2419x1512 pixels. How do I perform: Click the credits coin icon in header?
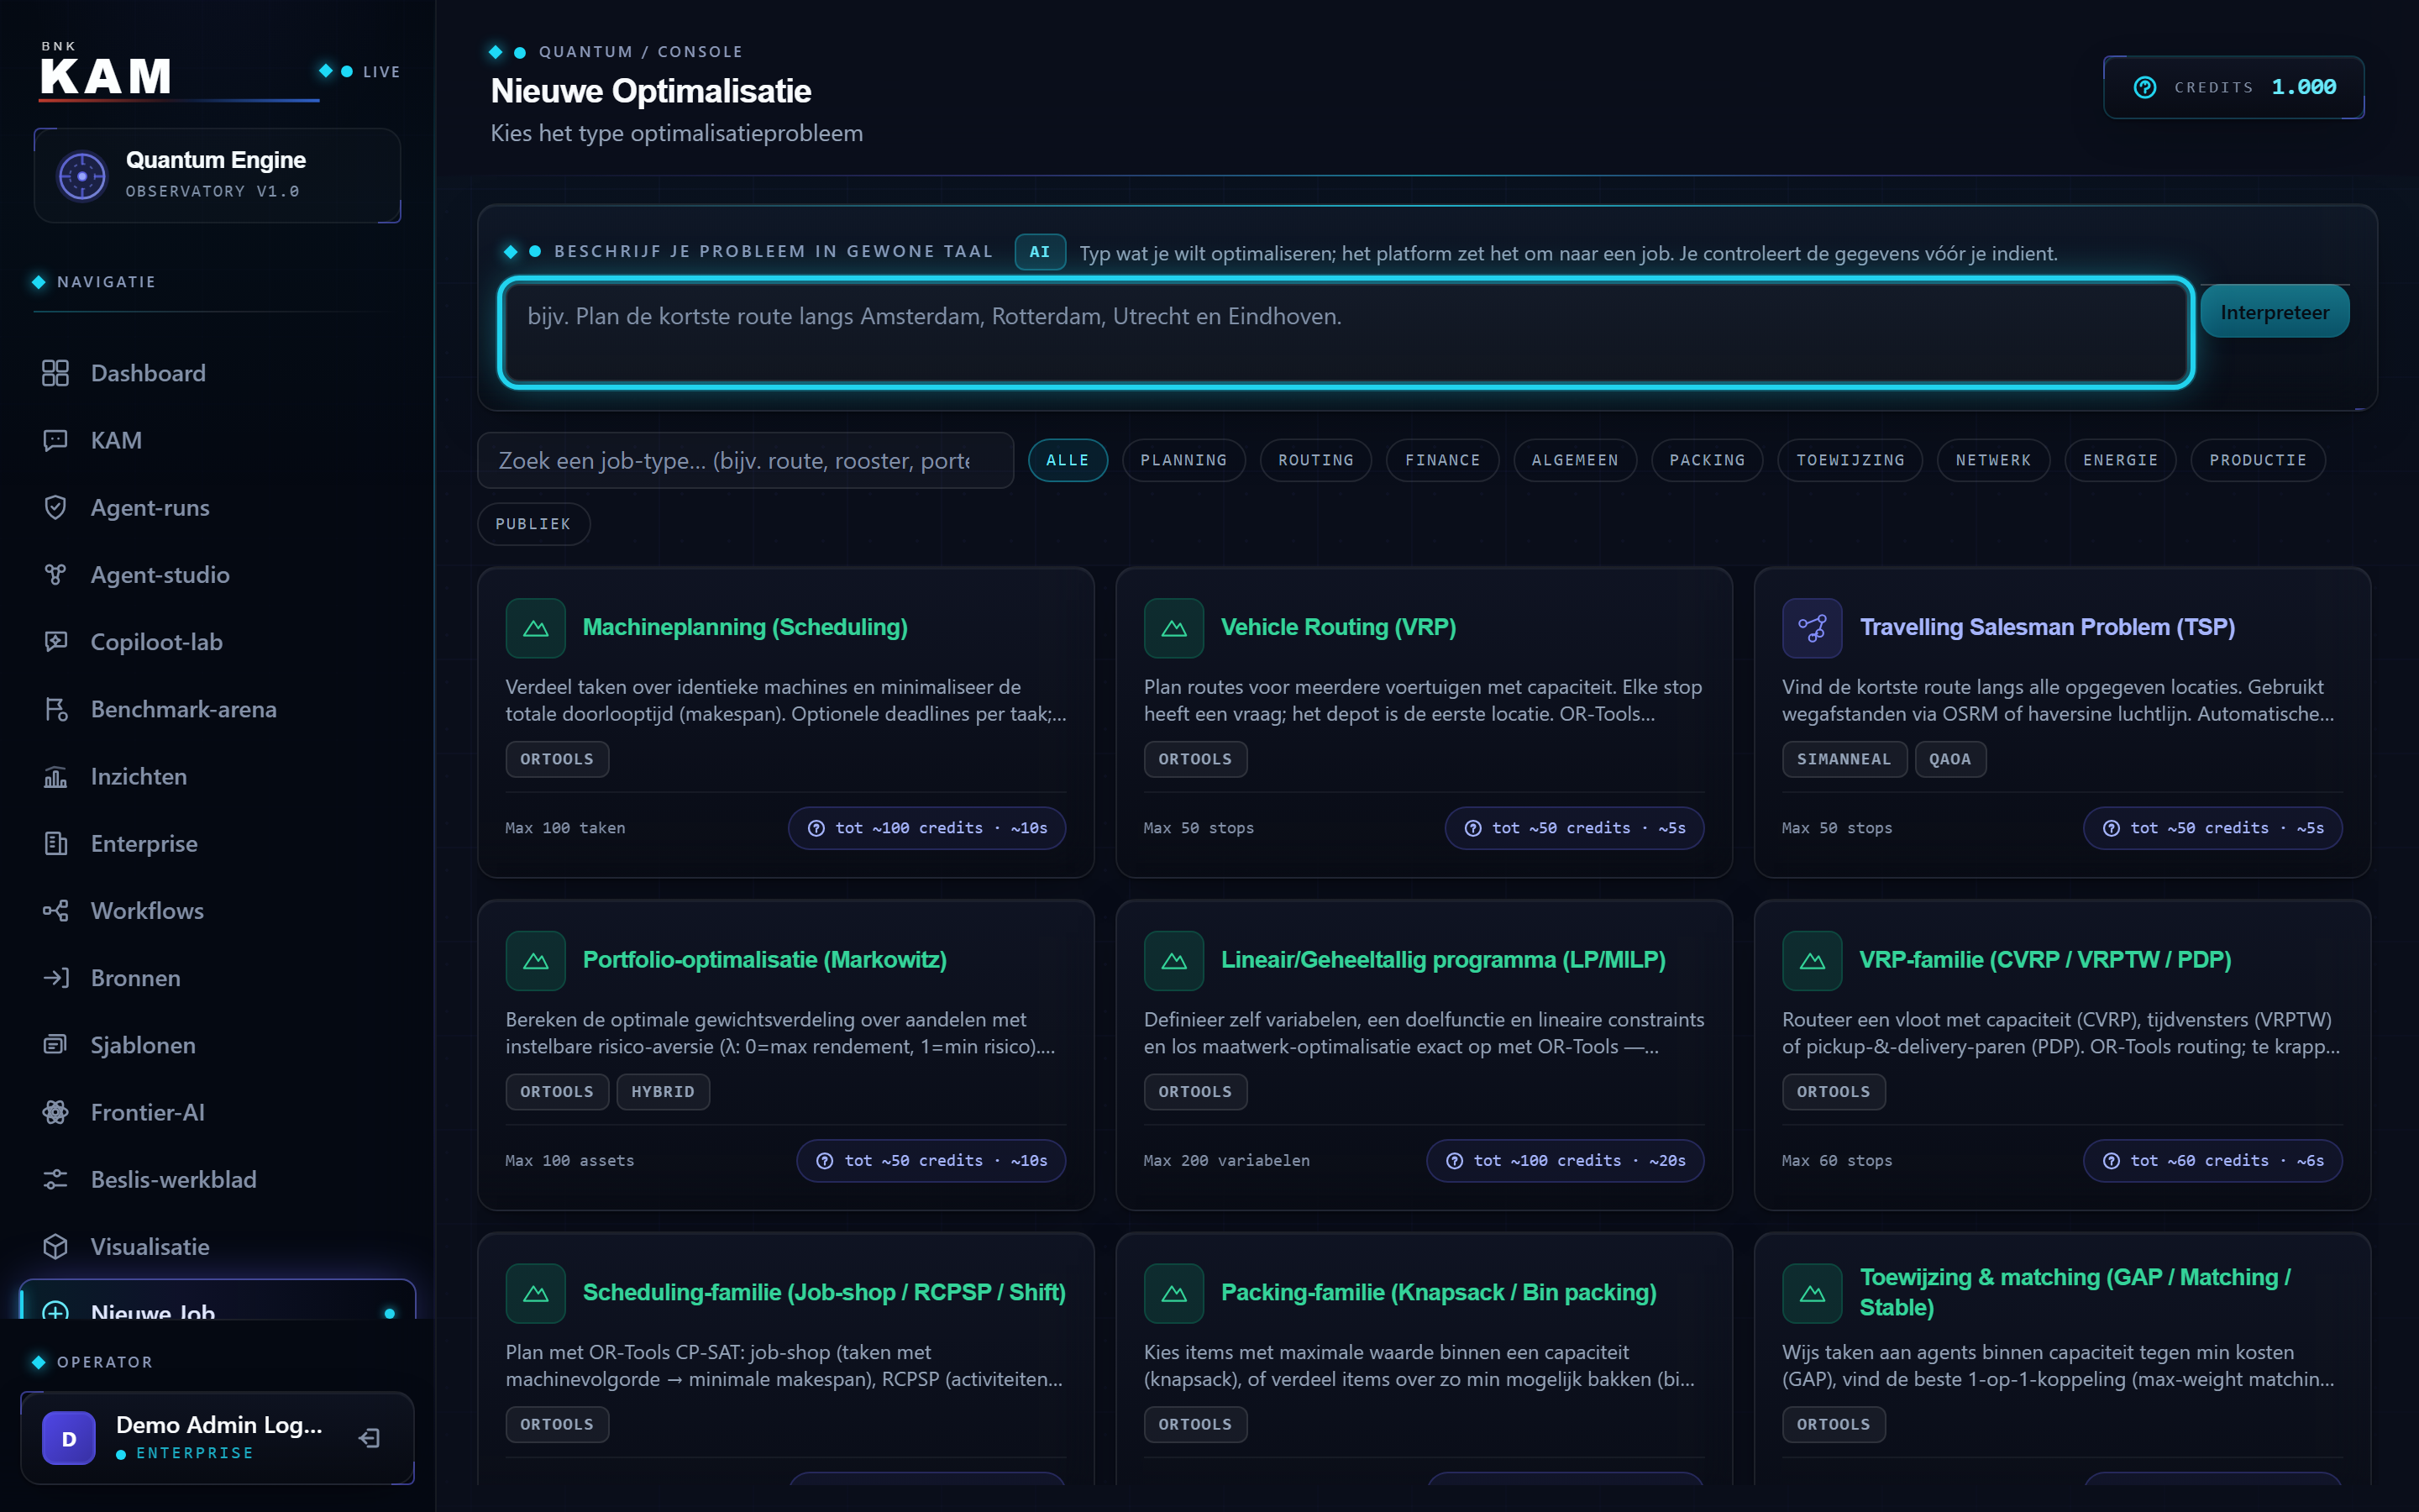coord(2145,87)
